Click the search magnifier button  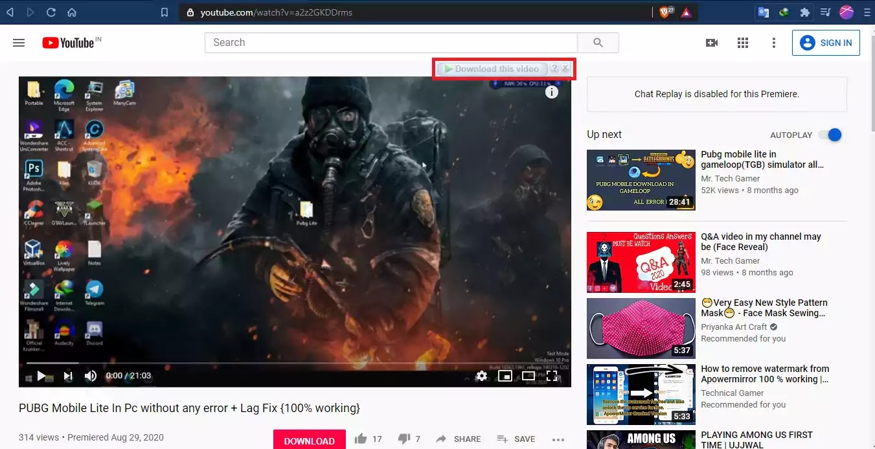tap(598, 43)
